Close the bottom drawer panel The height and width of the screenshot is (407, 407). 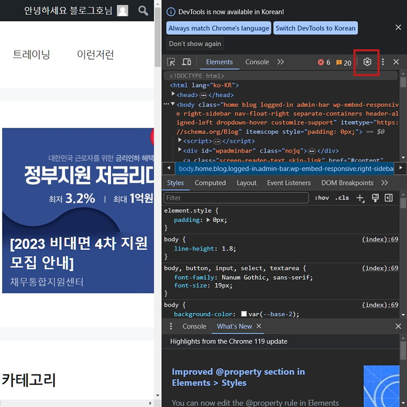(x=398, y=326)
